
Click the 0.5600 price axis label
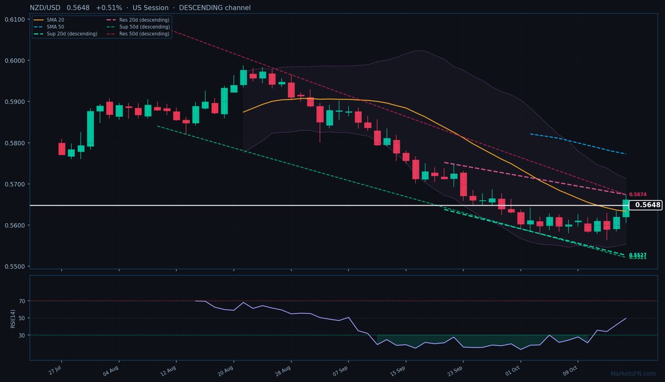click(x=14, y=225)
